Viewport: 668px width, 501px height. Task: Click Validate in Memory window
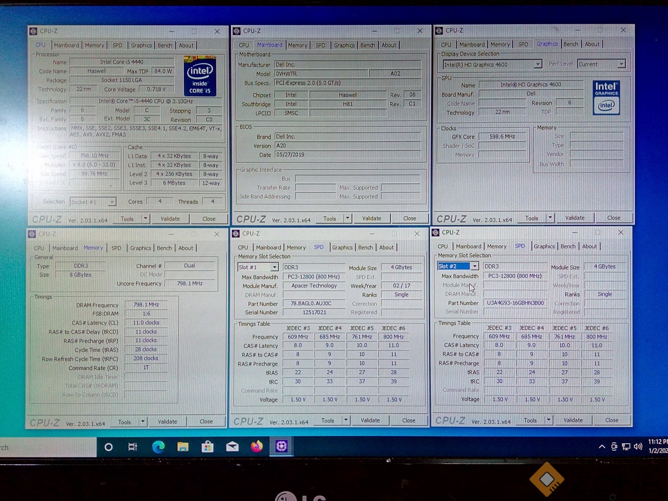[x=167, y=422]
